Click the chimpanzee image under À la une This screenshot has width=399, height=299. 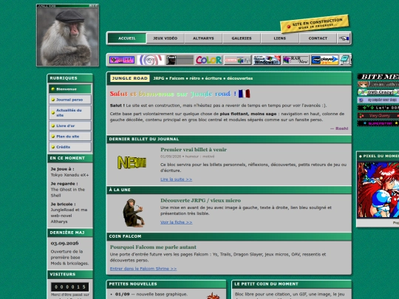tap(133, 213)
